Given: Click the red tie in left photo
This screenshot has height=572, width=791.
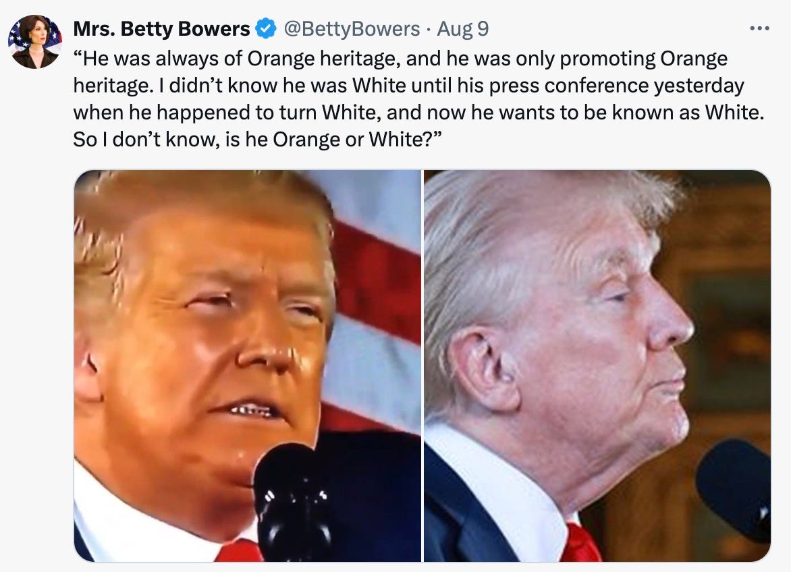Looking at the screenshot, I should click(239, 550).
